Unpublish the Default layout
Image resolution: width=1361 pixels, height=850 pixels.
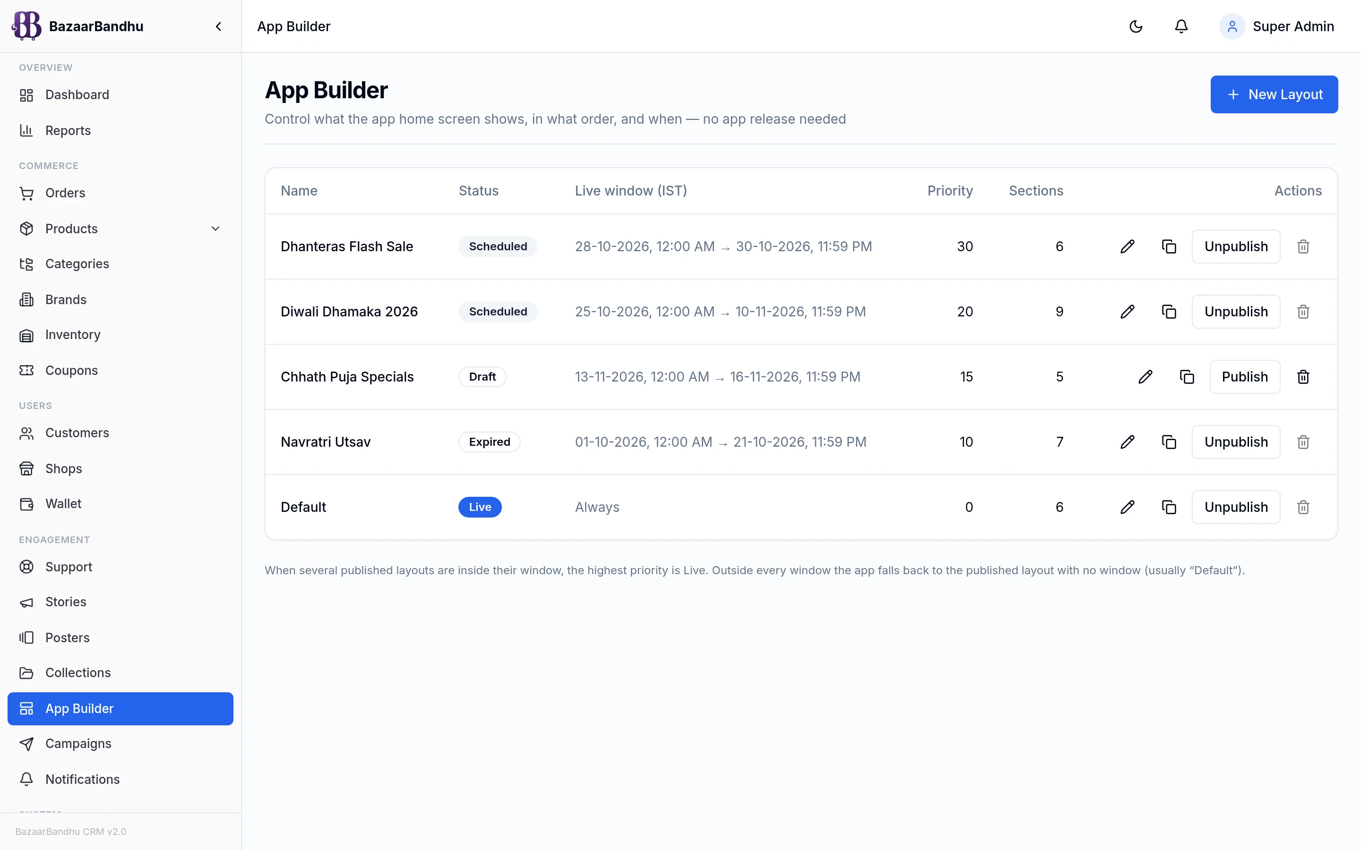point(1236,507)
